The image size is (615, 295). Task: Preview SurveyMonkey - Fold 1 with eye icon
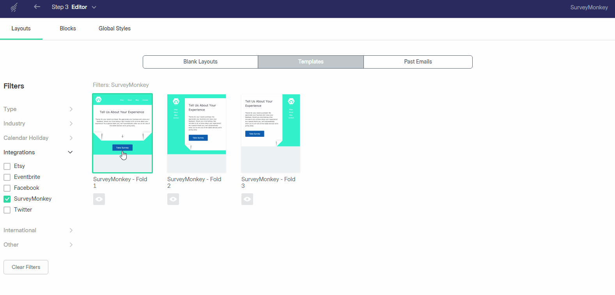tap(99, 199)
